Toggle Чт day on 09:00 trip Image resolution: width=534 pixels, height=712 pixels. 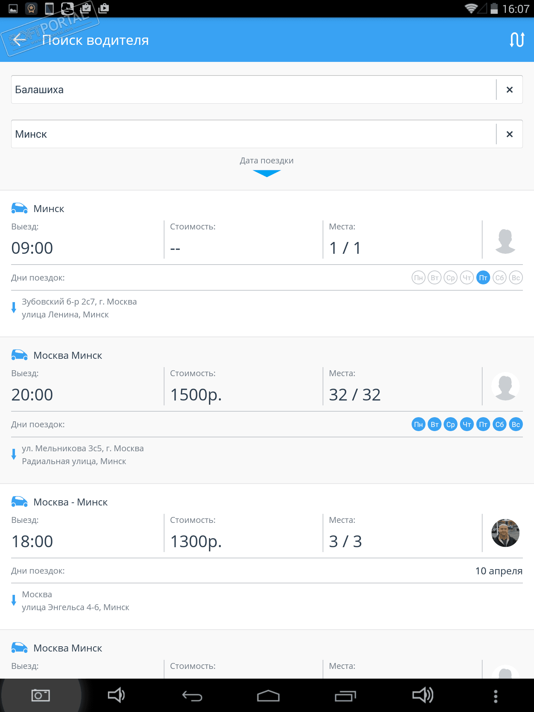click(x=467, y=278)
